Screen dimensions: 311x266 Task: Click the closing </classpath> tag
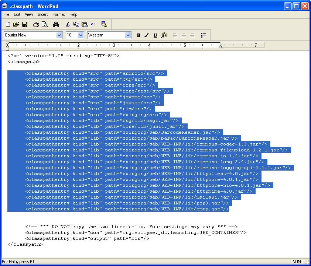pos(25,244)
